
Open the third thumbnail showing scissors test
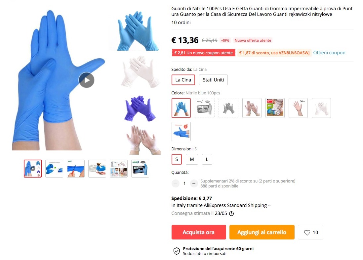(x=76, y=169)
